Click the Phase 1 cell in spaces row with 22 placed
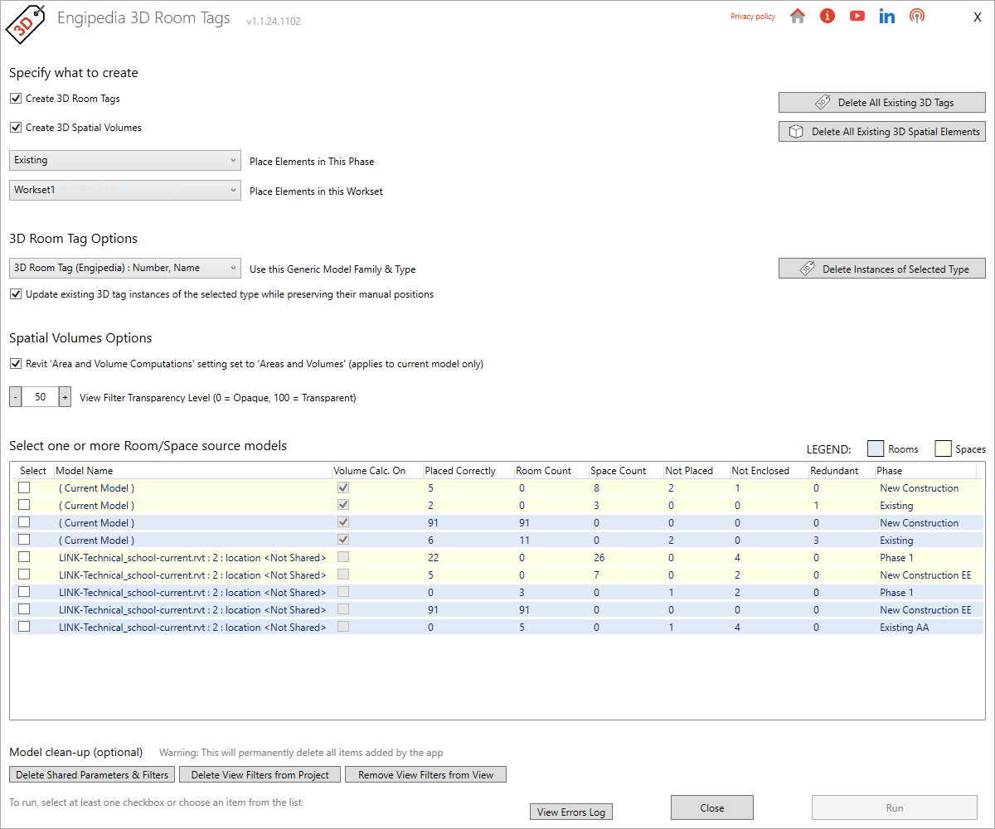995x829 pixels. [x=896, y=558]
